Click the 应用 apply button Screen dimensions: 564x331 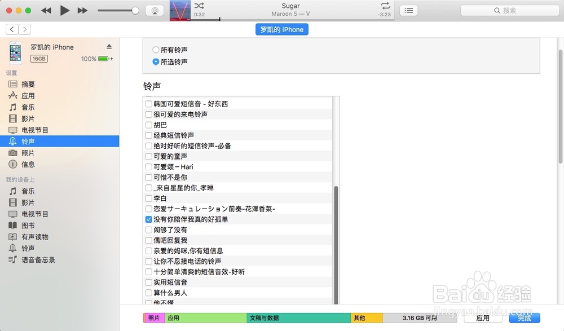483,317
